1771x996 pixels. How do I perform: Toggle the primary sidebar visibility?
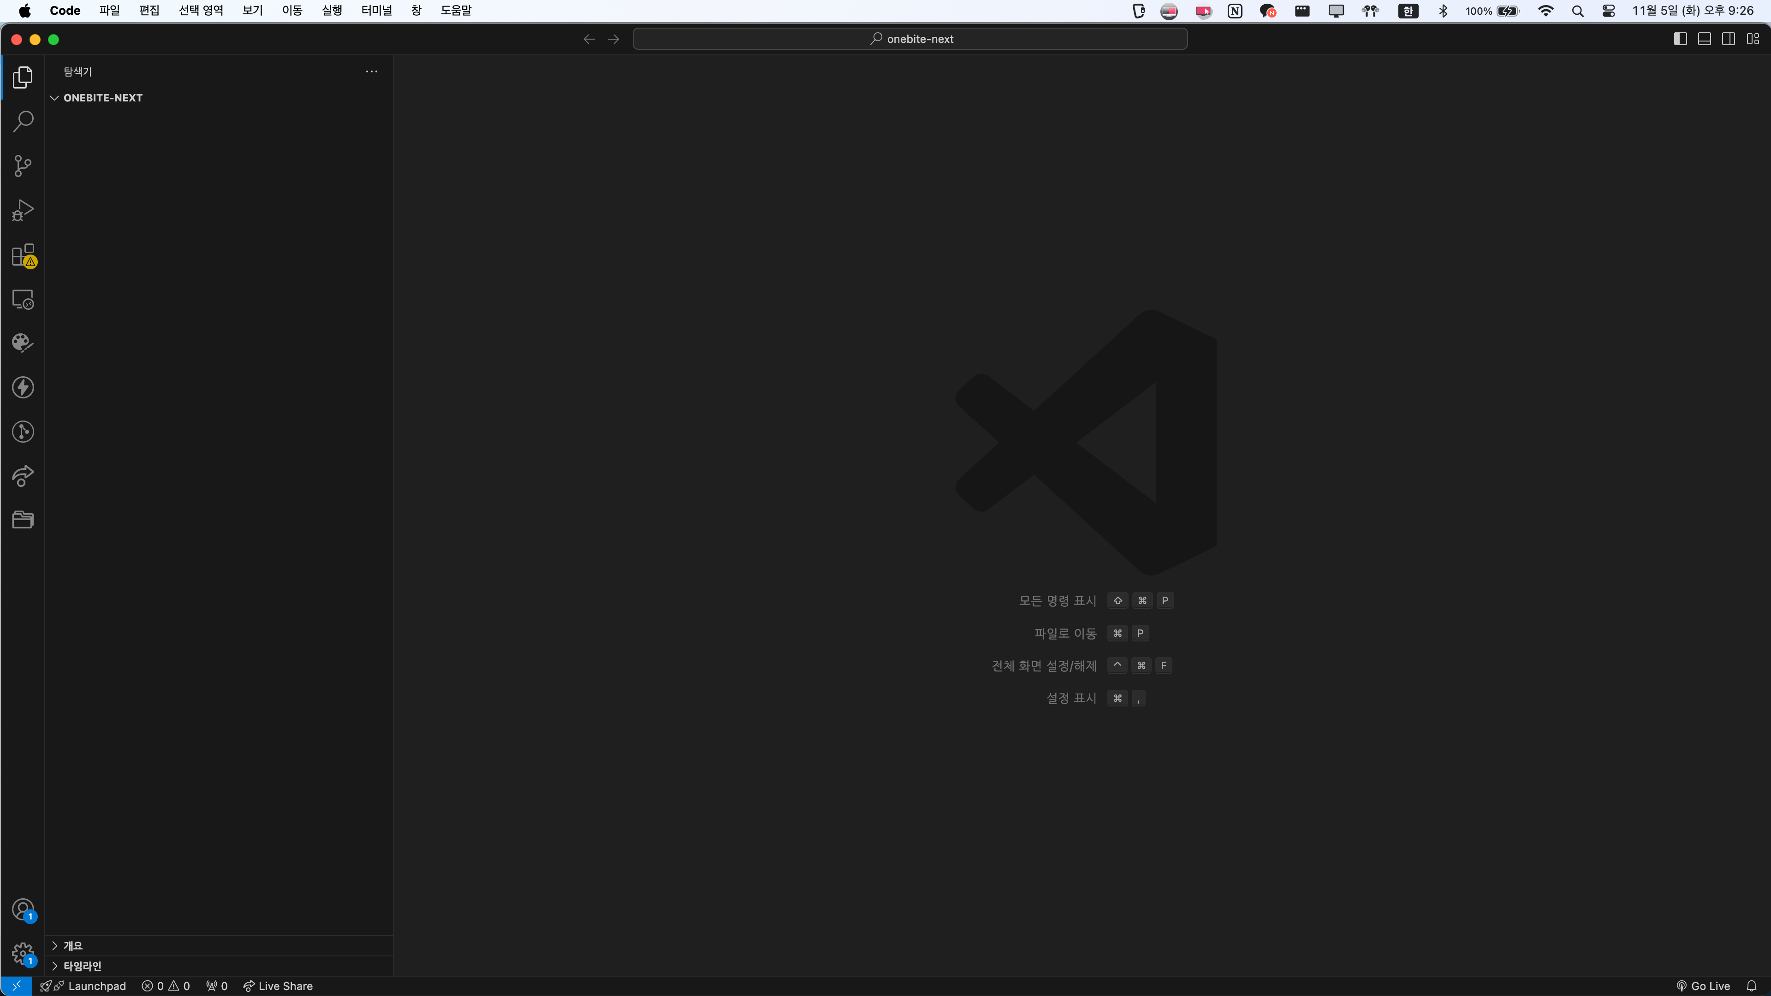pyautogui.click(x=1680, y=39)
